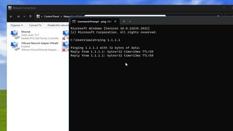Viewport: 233px width, 131px height.
Task: Click the Enabled status under VMnet8 adapter
Action: coord(25,47)
